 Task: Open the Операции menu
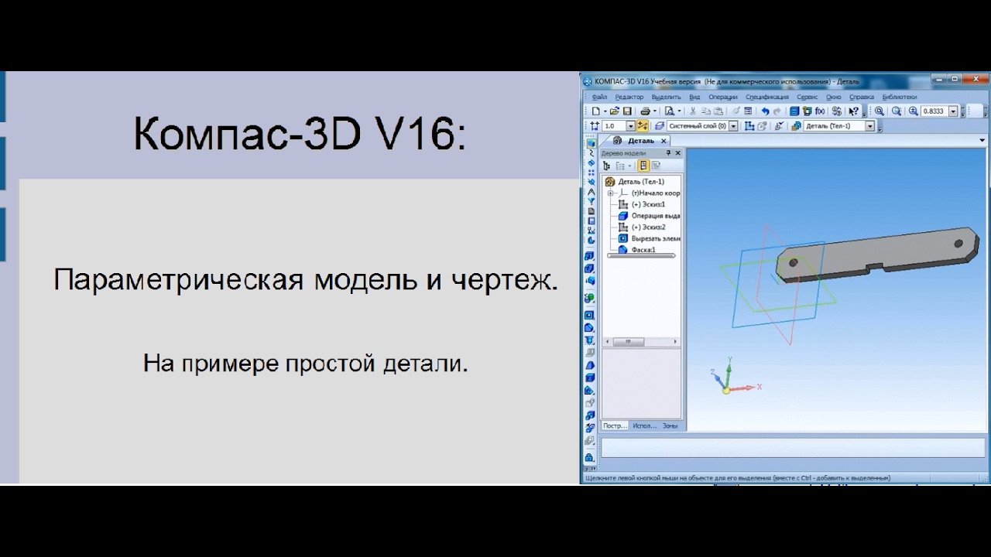(x=723, y=97)
